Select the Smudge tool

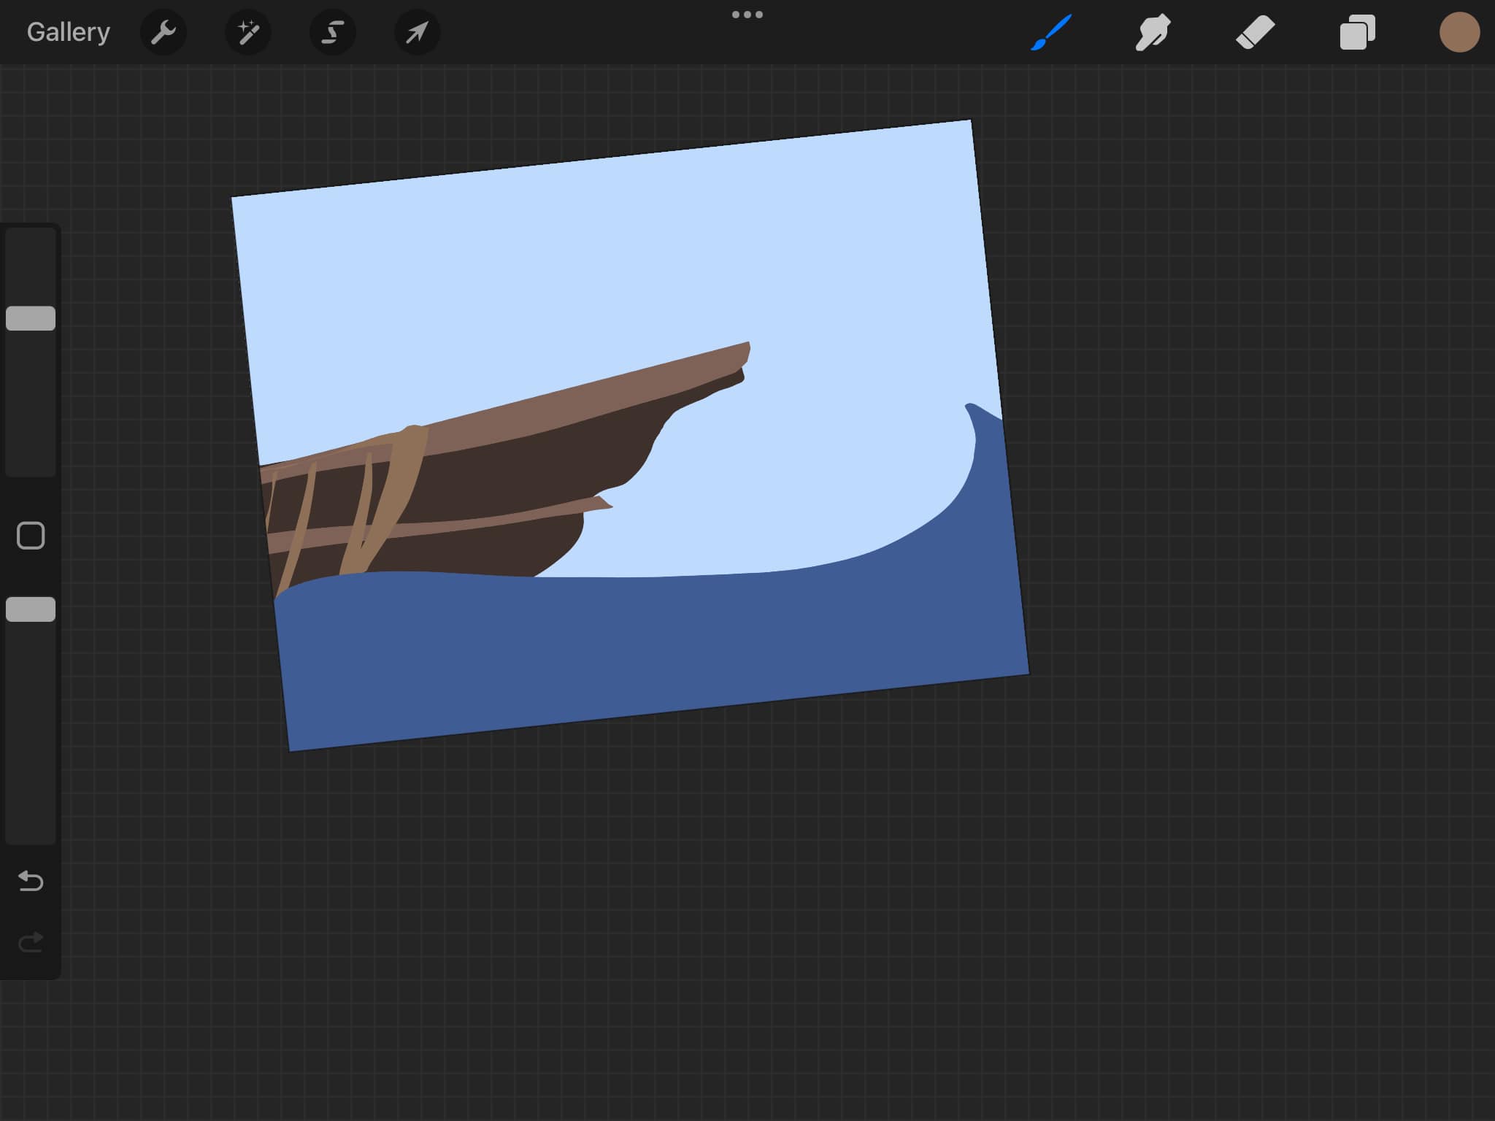(x=1153, y=32)
